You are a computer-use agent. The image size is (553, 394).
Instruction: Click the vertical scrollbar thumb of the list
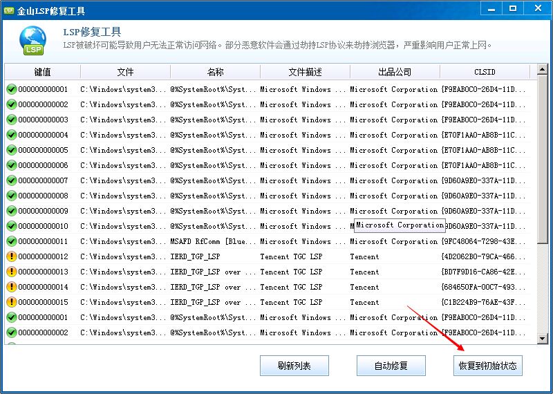coord(543,159)
